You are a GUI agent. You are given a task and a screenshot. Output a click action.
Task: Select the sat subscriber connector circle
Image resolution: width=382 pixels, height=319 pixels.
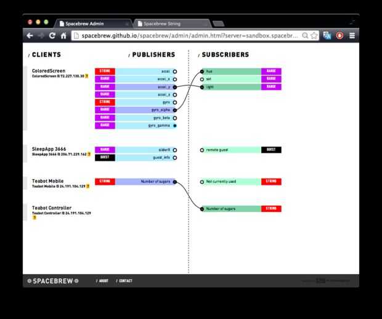[x=202, y=79]
